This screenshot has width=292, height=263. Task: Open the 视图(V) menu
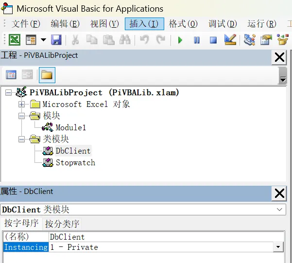[104, 24]
